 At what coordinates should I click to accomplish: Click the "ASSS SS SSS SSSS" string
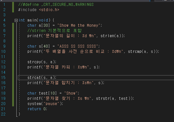(x=78, y=46)
